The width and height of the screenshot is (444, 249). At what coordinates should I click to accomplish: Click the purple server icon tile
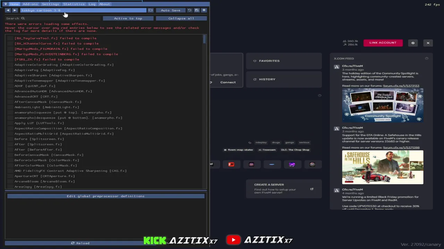click(x=292, y=165)
